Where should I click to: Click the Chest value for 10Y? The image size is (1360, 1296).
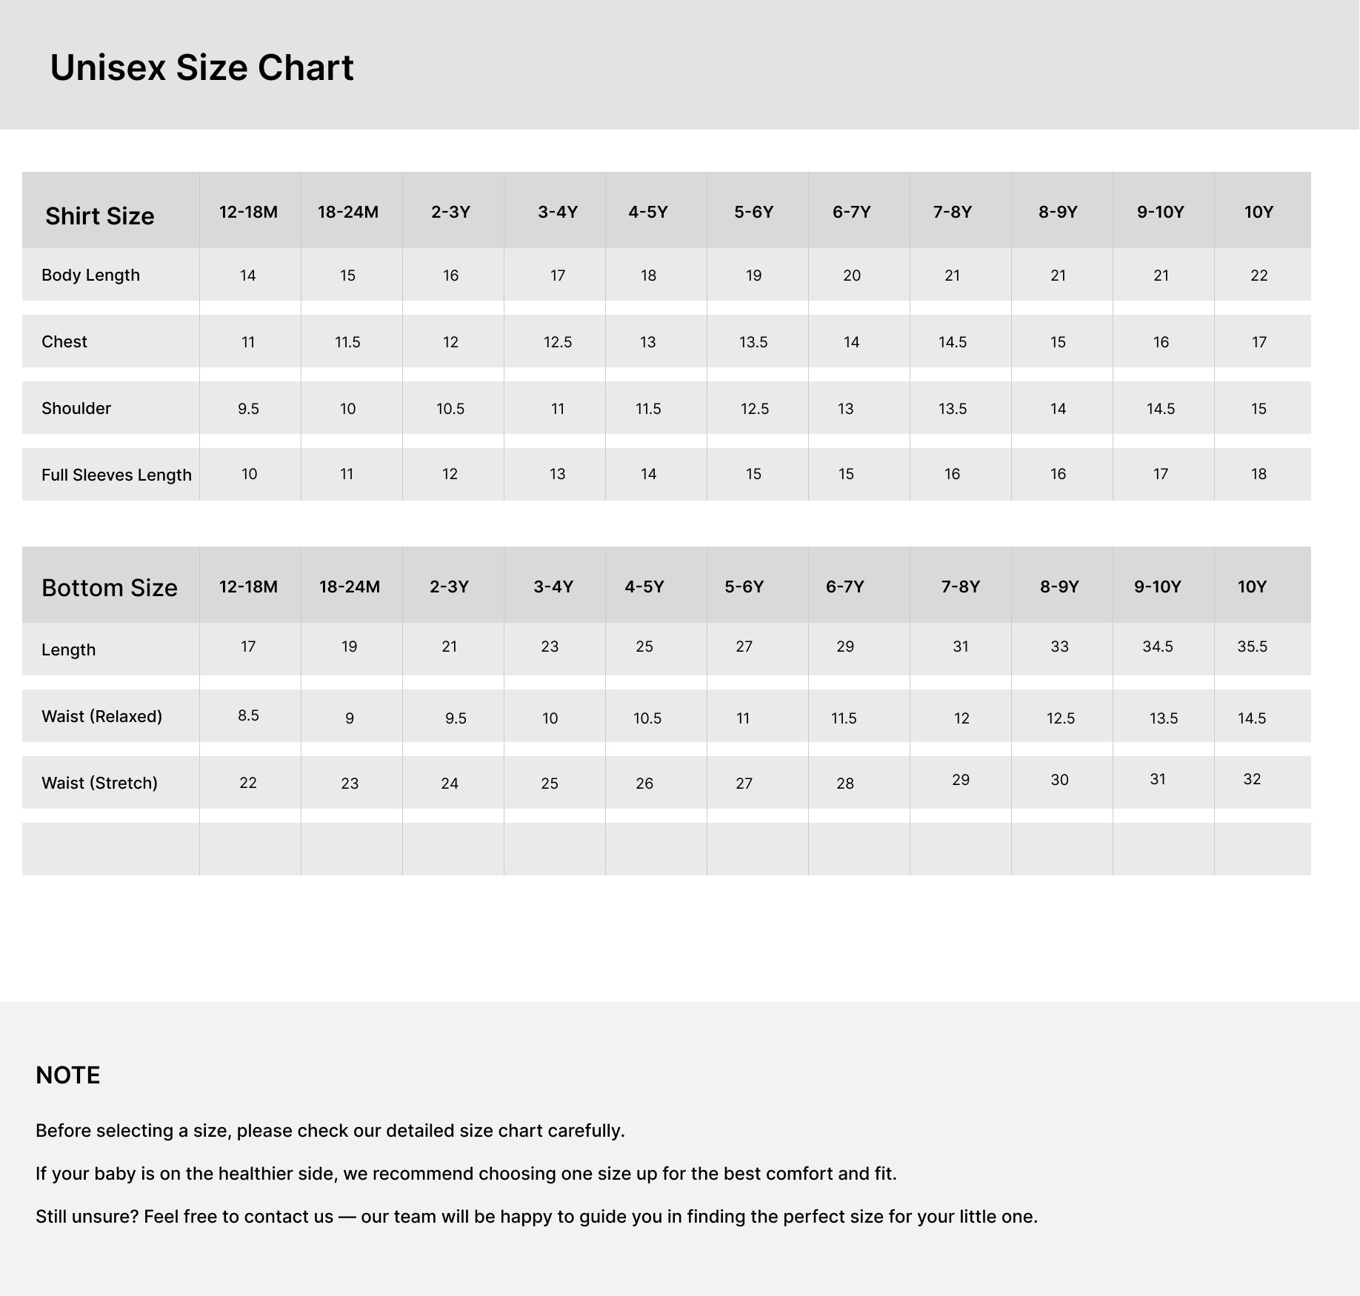[x=1259, y=342]
